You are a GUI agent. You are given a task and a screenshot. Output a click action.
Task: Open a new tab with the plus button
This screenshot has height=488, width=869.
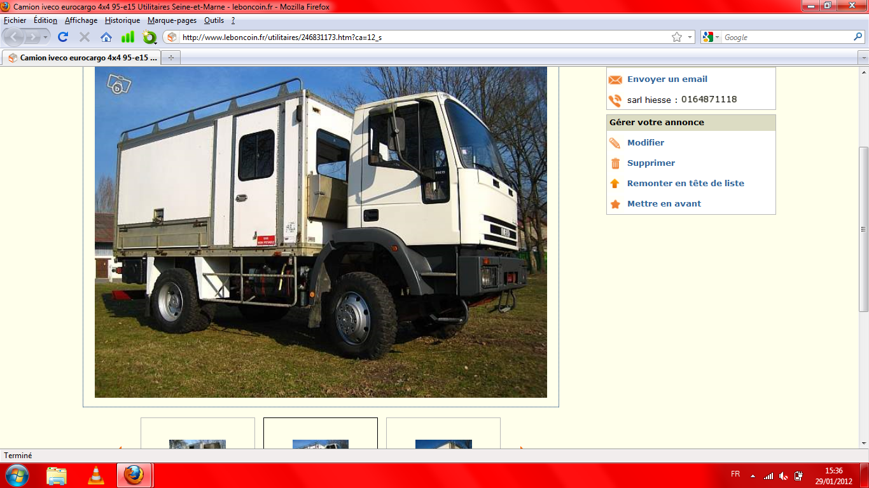click(x=170, y=58)
